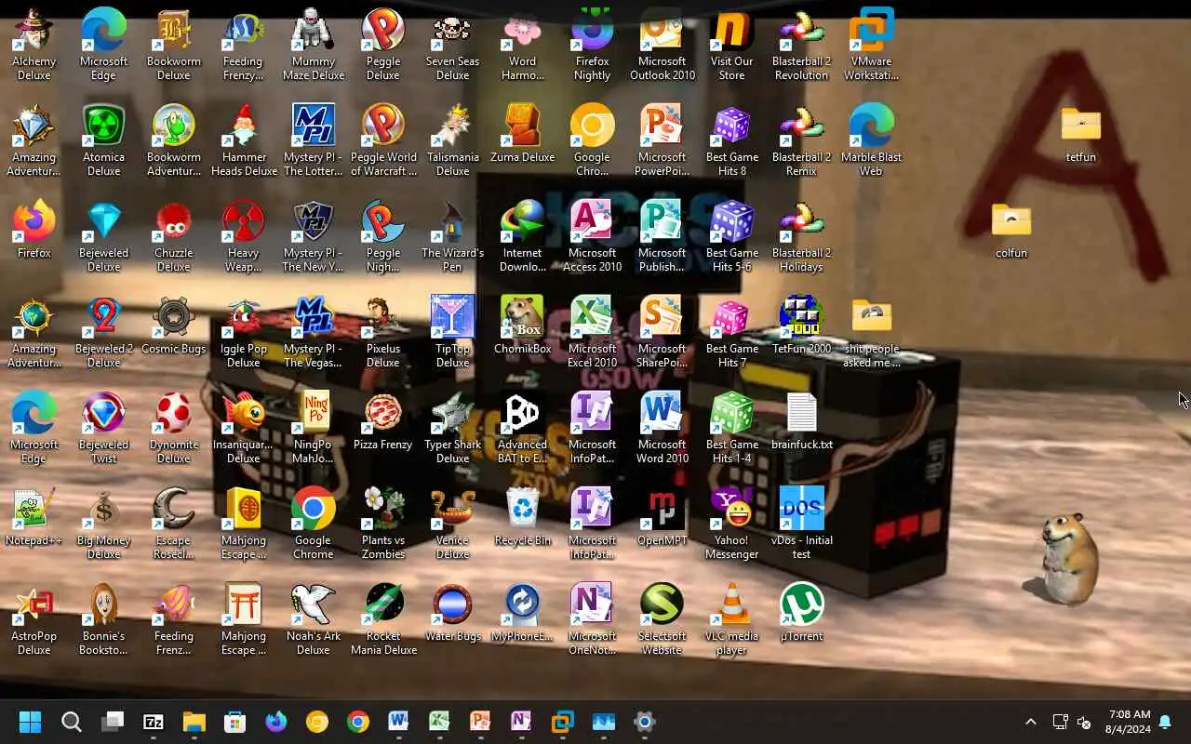Open the Windows Start menu
Image resolution: width=1191 pixels, height=744 pixels.
coord(30,722)
